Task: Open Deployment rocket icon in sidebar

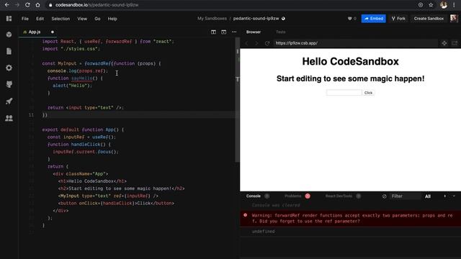Action: coord(9,101)
